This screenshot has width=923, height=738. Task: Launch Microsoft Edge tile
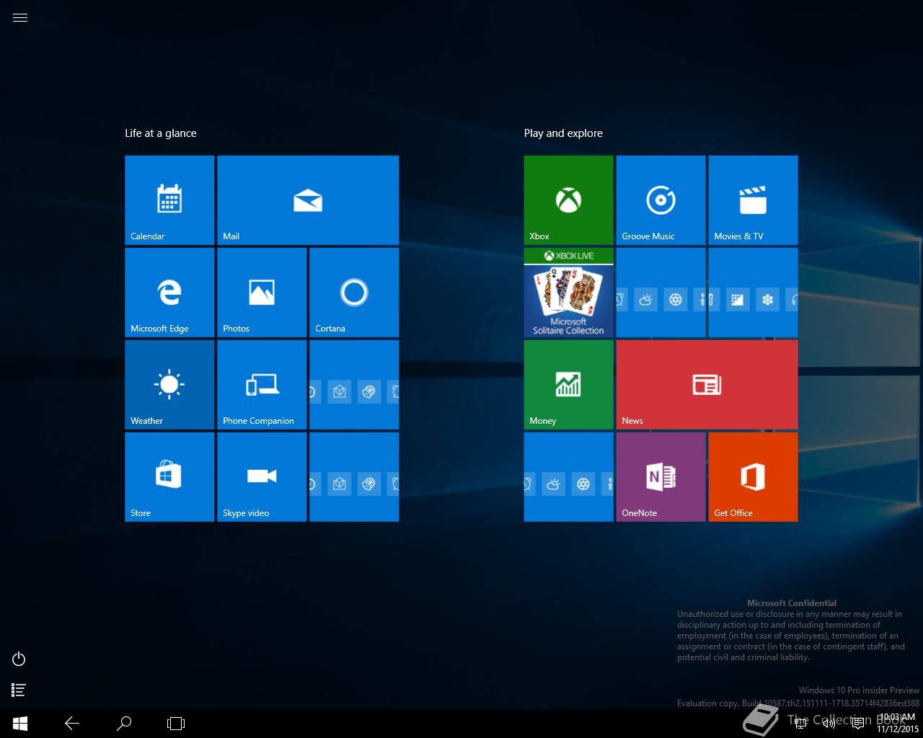point(169,293)
